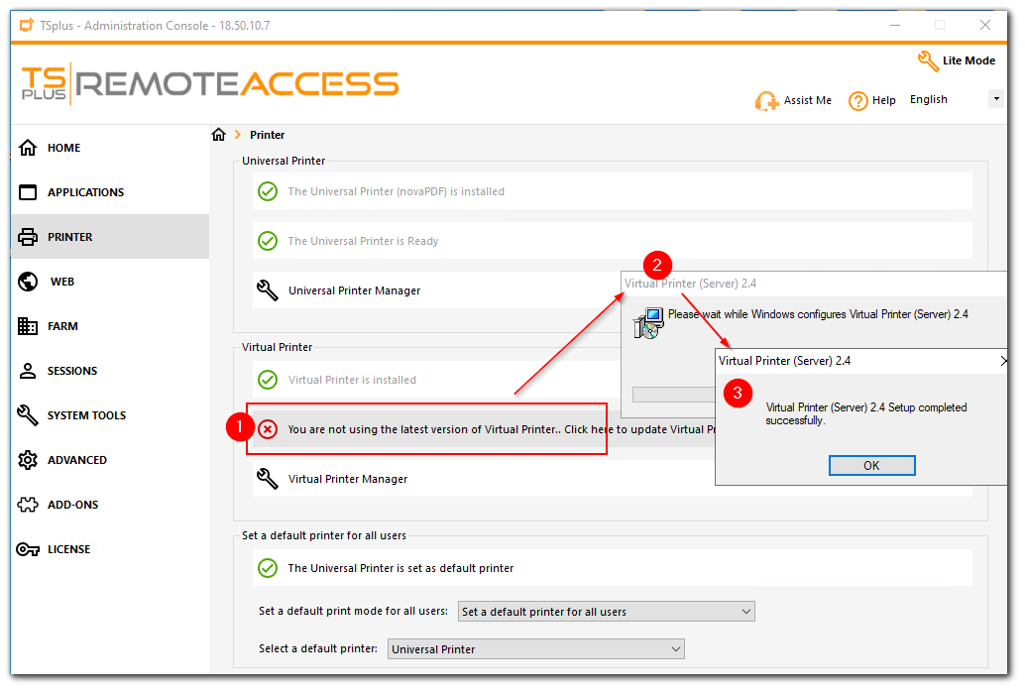Click the Help question mark icon
The width and height of the screenshot is (1025, 692).
[858, 100]
